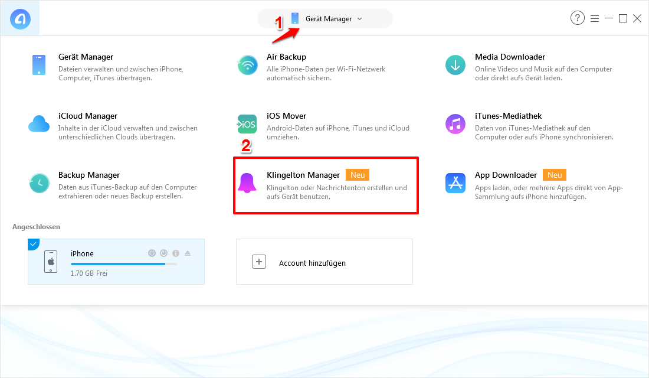This screenshot has height=378, width=649.
Task: Open the iOS Mover title
Action: 286,116
